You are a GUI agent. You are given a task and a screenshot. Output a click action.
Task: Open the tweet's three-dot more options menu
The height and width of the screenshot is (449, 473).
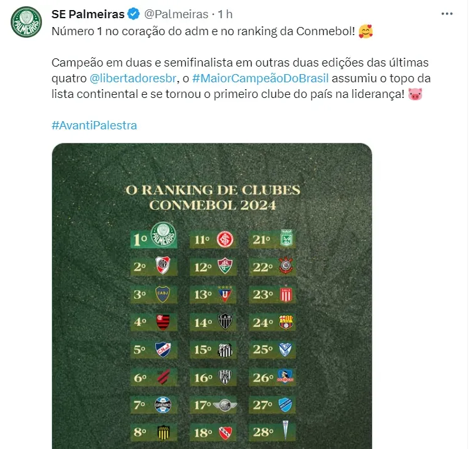pyautogui.click(x=447, y=13)
